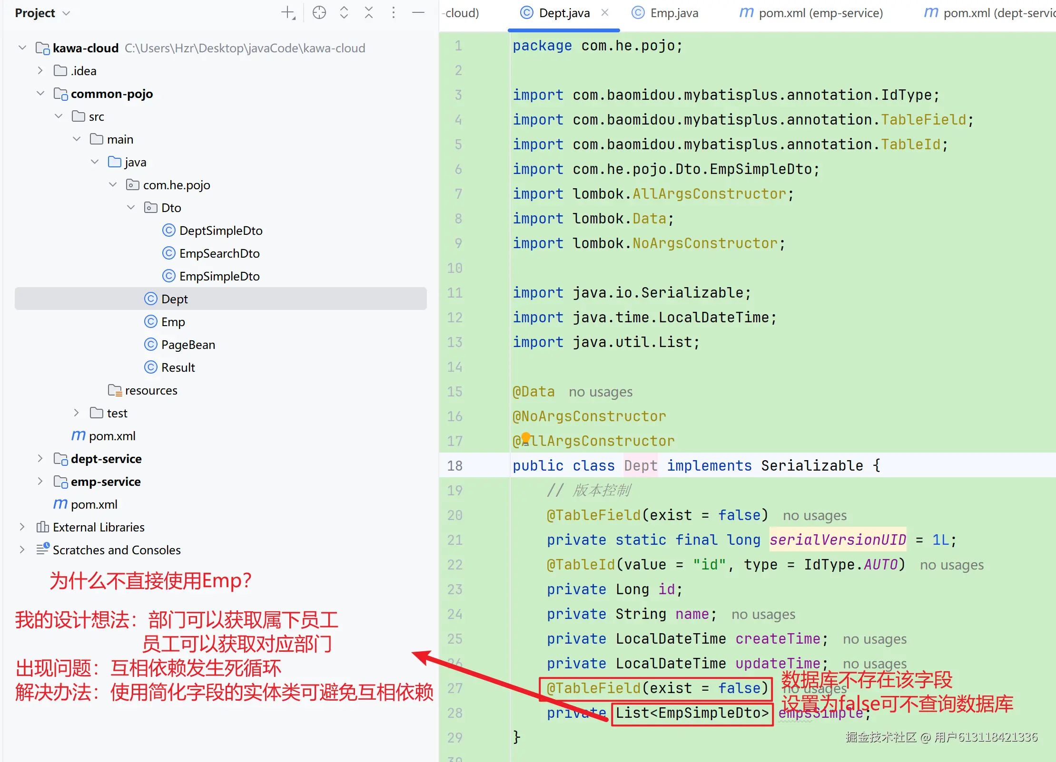Image resolution: width=1056 pixels, height=762 pixels.
Task: Select the EmpSimpleDto class in the tree
Action: point(219,276)
